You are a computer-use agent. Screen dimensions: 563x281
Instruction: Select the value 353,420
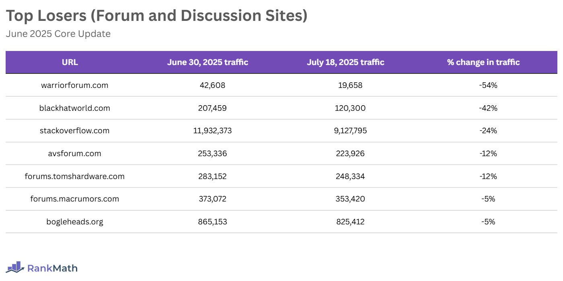click(x=350, y=199)
